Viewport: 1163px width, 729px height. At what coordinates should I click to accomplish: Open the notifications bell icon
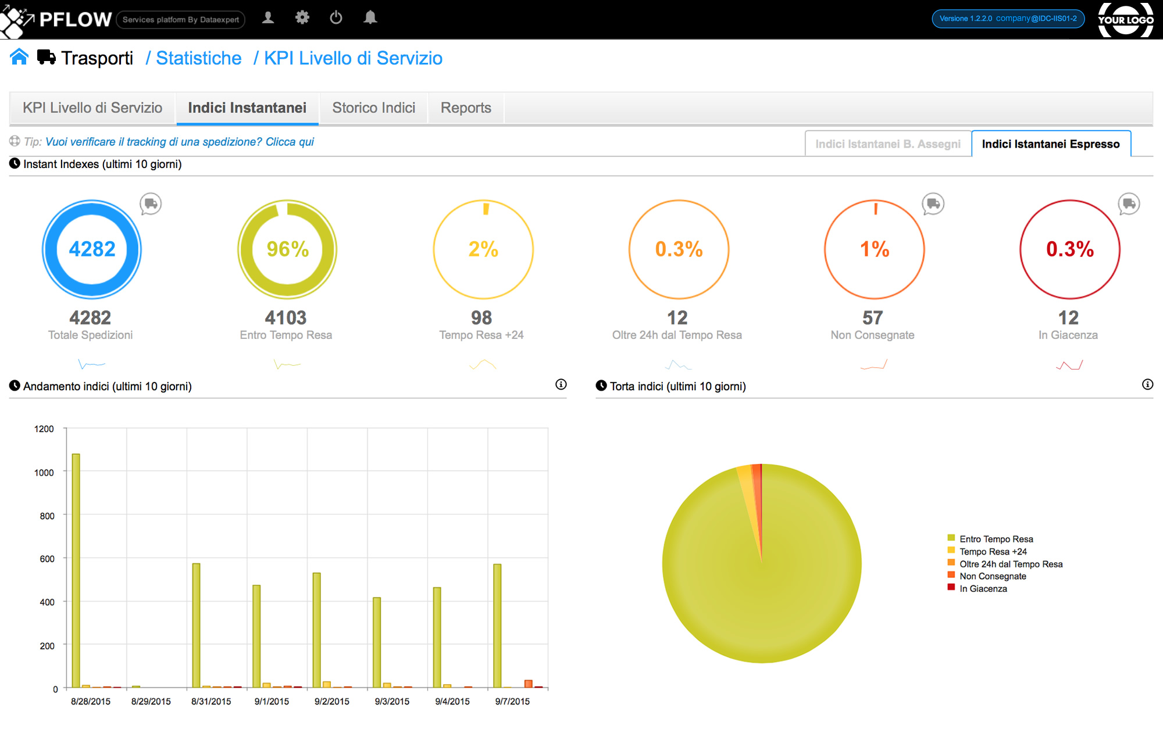370,18
